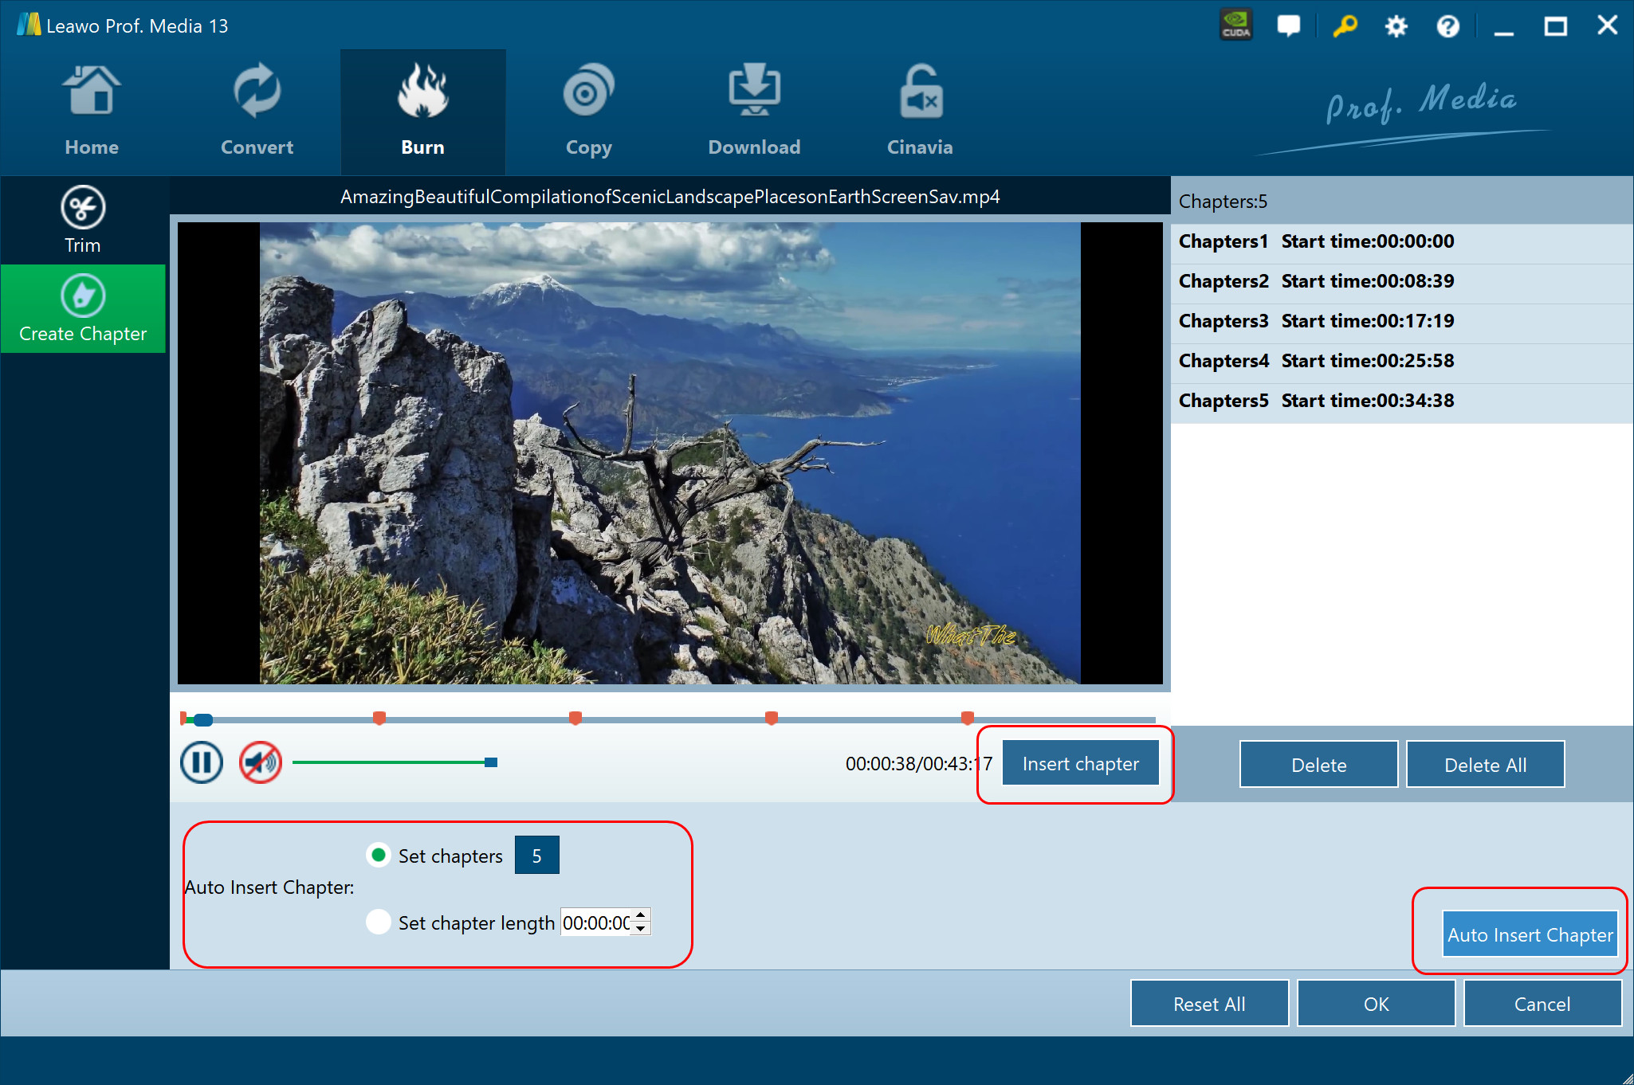Open the Trim tool
Viewport: 1634px width, 1085px height.
83,220
